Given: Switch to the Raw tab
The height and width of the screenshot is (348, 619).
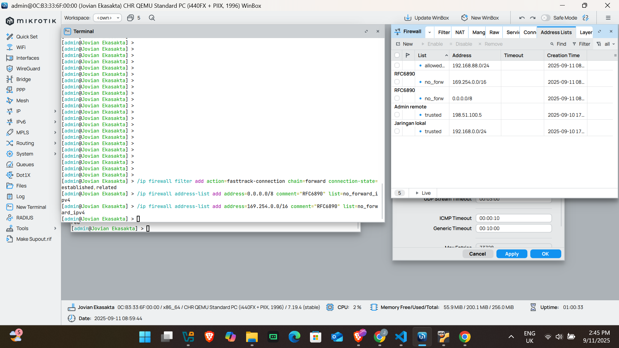Looking at the screenshot, I should click(x=494, y=32).
